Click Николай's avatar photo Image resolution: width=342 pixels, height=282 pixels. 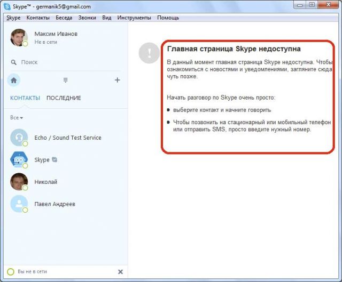(19, 182)
